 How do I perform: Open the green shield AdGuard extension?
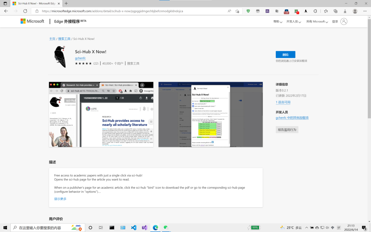tap(248, 11)
